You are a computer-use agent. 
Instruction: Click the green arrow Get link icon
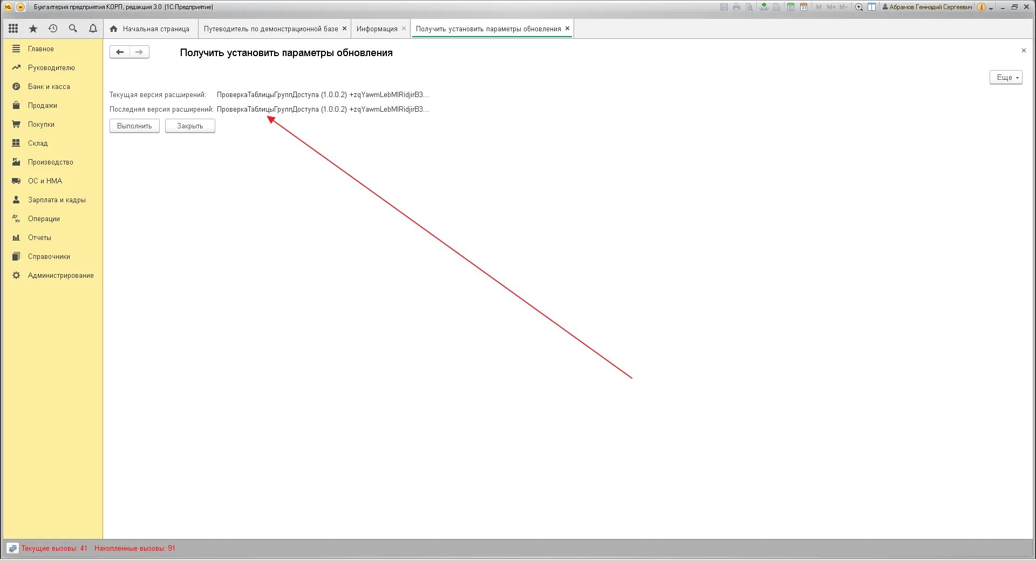[764, 7]
